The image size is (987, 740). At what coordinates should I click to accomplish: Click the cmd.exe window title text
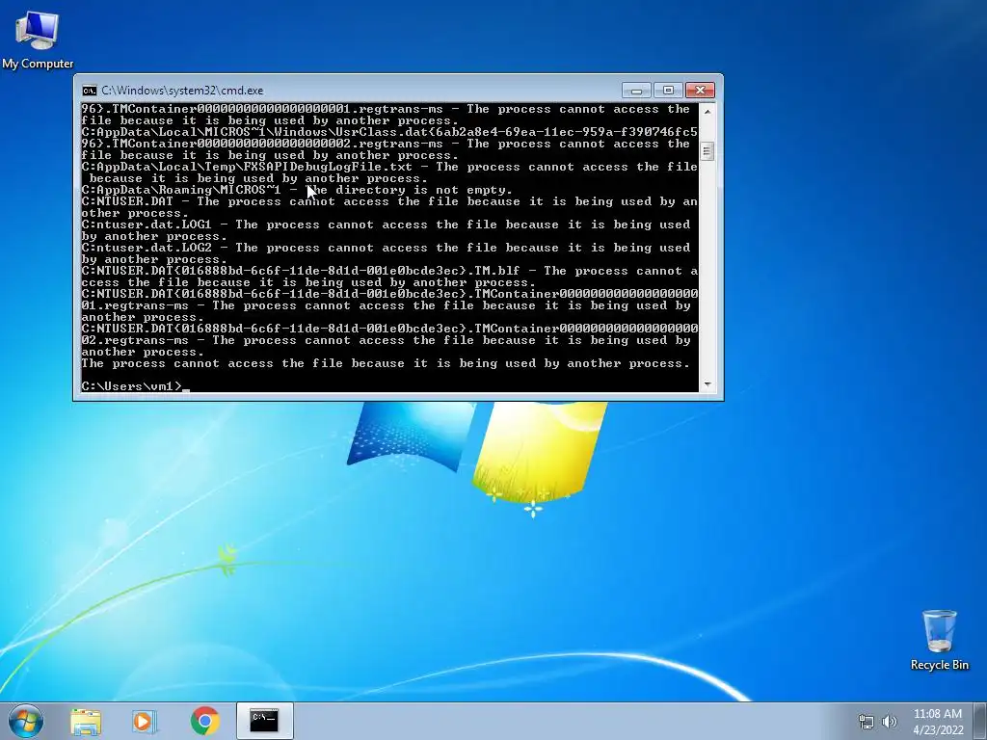(182, 91)
